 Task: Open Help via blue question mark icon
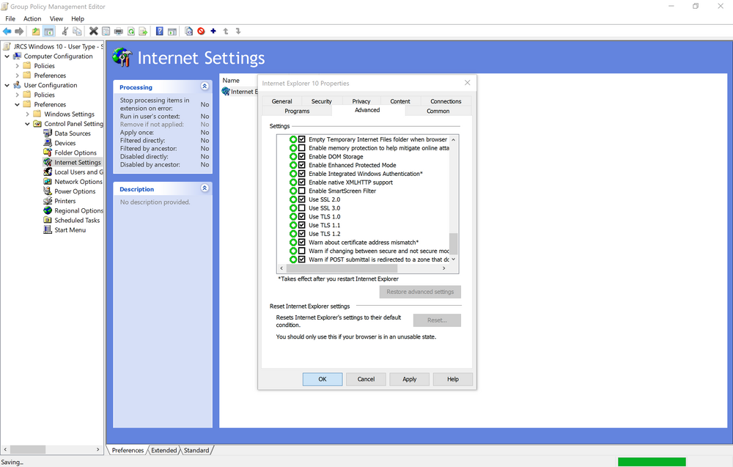[159, 32]
